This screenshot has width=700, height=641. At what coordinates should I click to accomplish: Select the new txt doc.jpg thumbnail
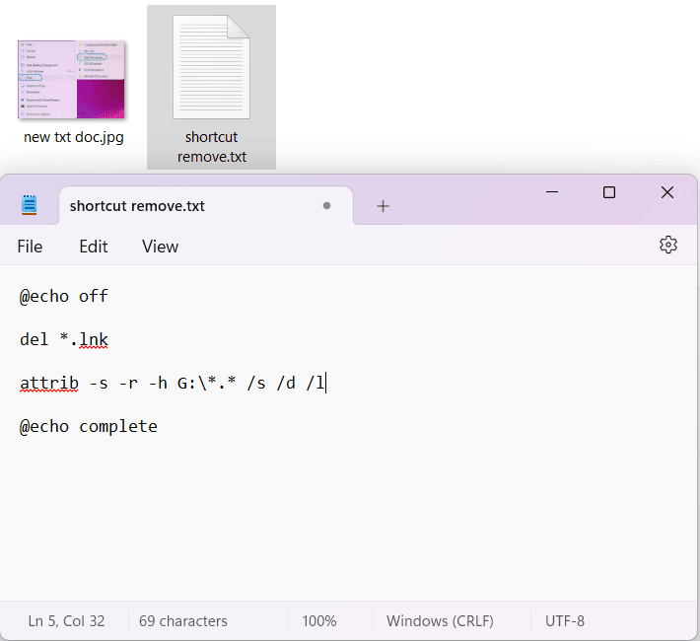pos(73,80)
